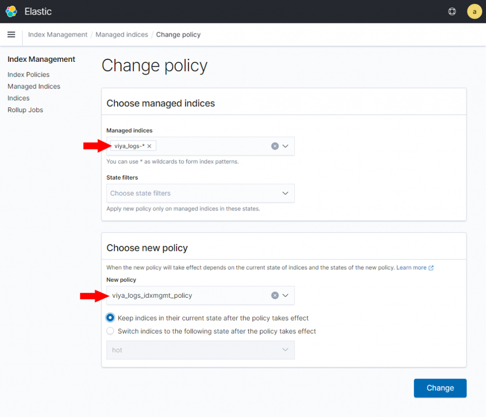The width and height of the screenshot is (486, 417).
Task: Clear all managed indices selections
Action: coord(275,146)
